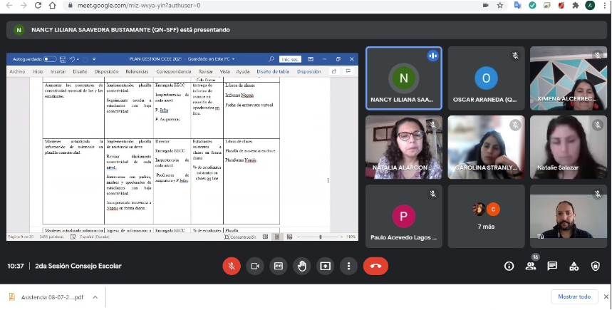Bookmark this page with star icon
This screenshot has width=612, height=310.
[x=501, y=5]
